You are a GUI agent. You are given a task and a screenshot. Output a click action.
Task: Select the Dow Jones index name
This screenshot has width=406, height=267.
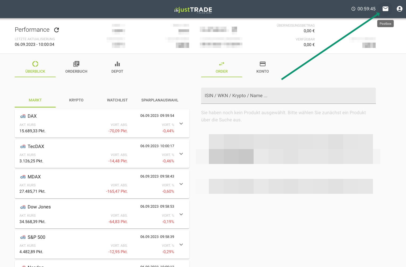pyautogui.click(x=39, y=207)
